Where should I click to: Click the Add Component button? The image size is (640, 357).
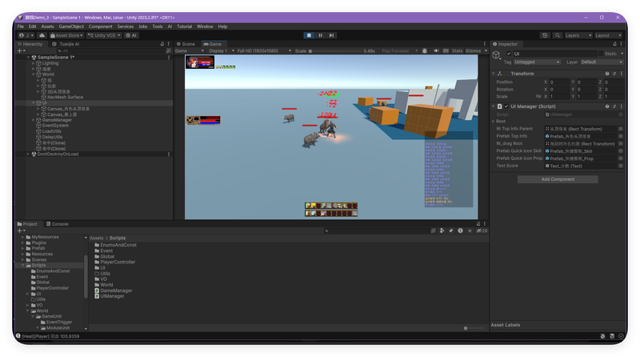point(558,179)
